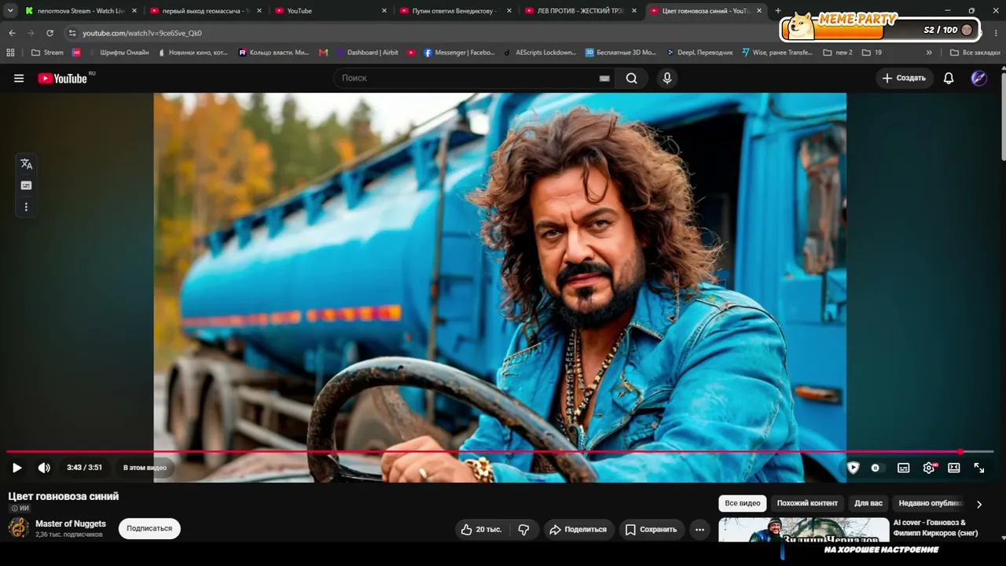Open the tab search dropdown arrow
The width and height of the screenshot is (1006, 566).
pos(10,11)
